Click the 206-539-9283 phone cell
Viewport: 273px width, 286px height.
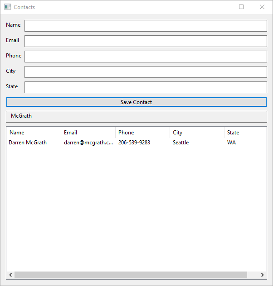point(134,143)
